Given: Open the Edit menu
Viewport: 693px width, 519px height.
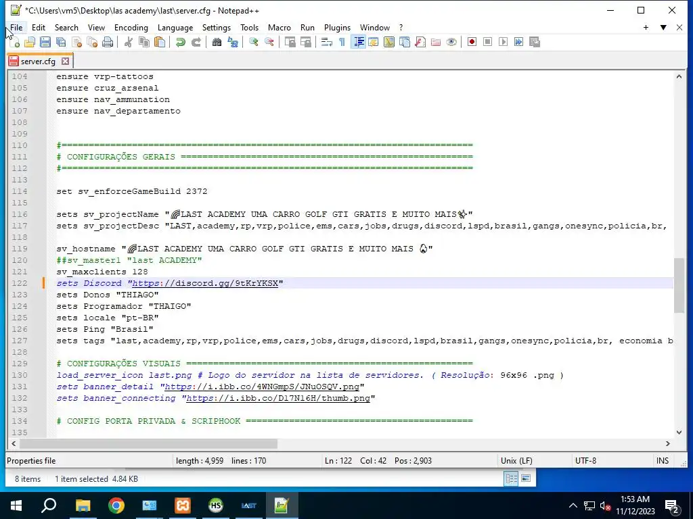Looking at the screenshot, I should (x=39, y=27).
